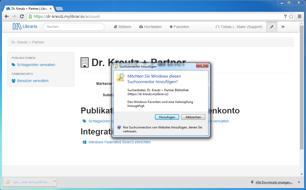
Task: Click Alle Downloads anzeigen link
Action: (x=274, y=182)
